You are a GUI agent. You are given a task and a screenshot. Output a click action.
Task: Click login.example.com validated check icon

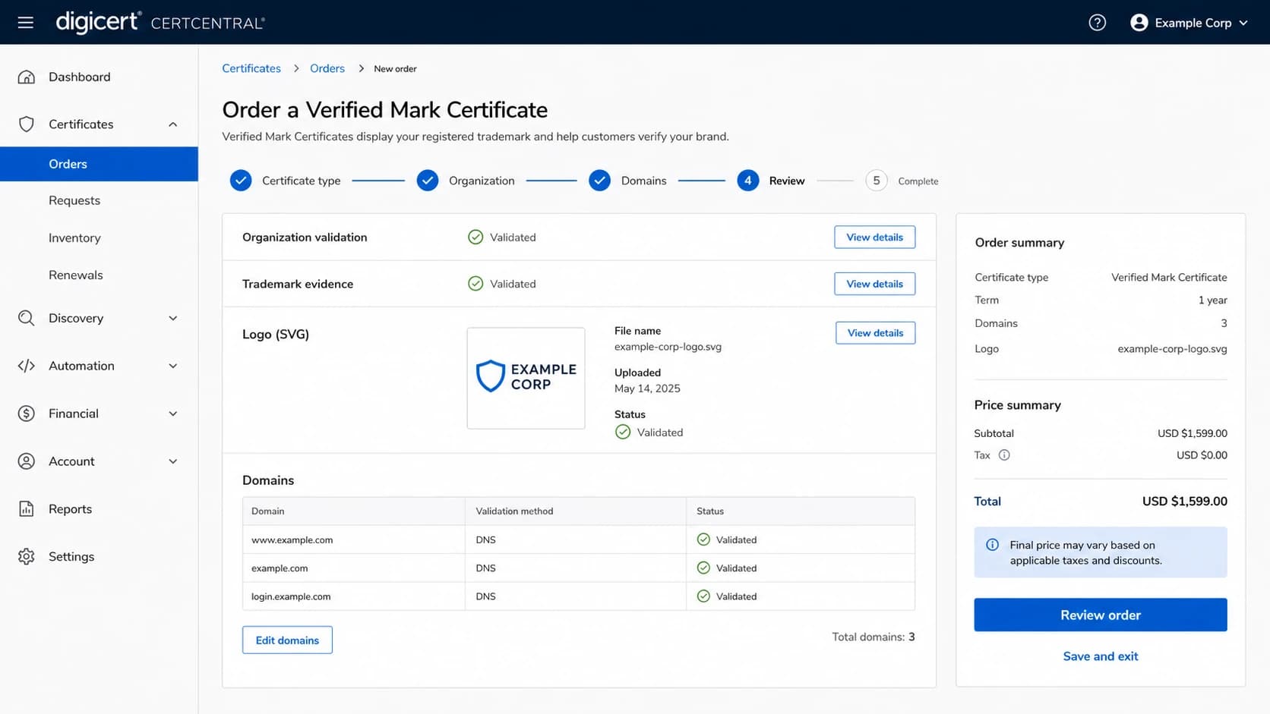tap(703, 596)
